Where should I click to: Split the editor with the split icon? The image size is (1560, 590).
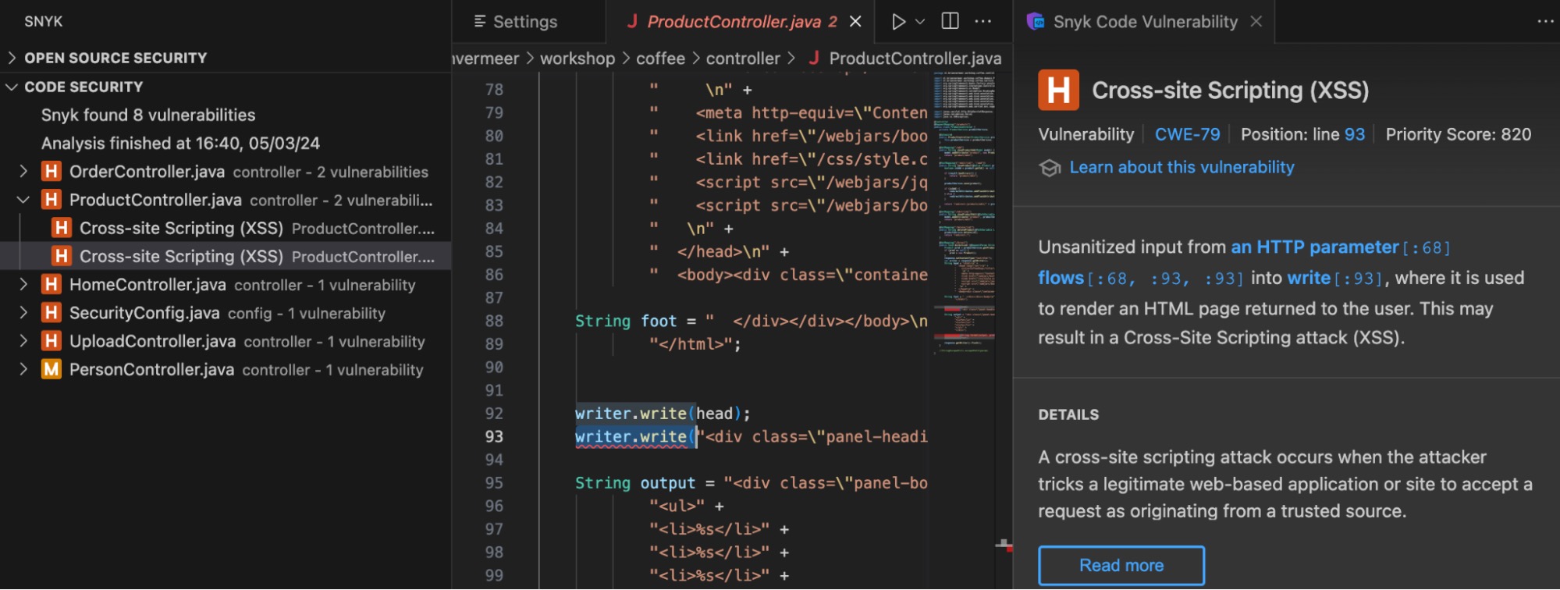(950, 21)
